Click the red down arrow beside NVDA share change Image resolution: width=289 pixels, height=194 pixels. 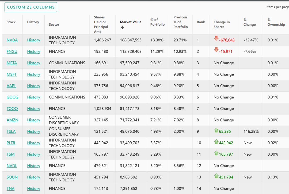pos(216,38)
